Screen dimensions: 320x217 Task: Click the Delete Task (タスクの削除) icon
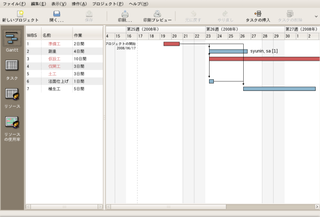coord(290,14)
